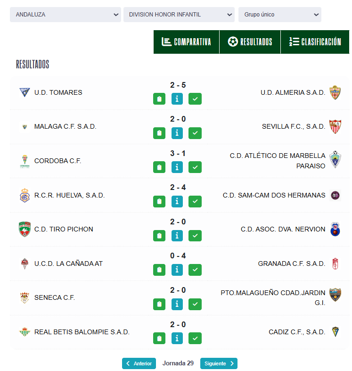Open the Clasificación tab

coord(315,42)
